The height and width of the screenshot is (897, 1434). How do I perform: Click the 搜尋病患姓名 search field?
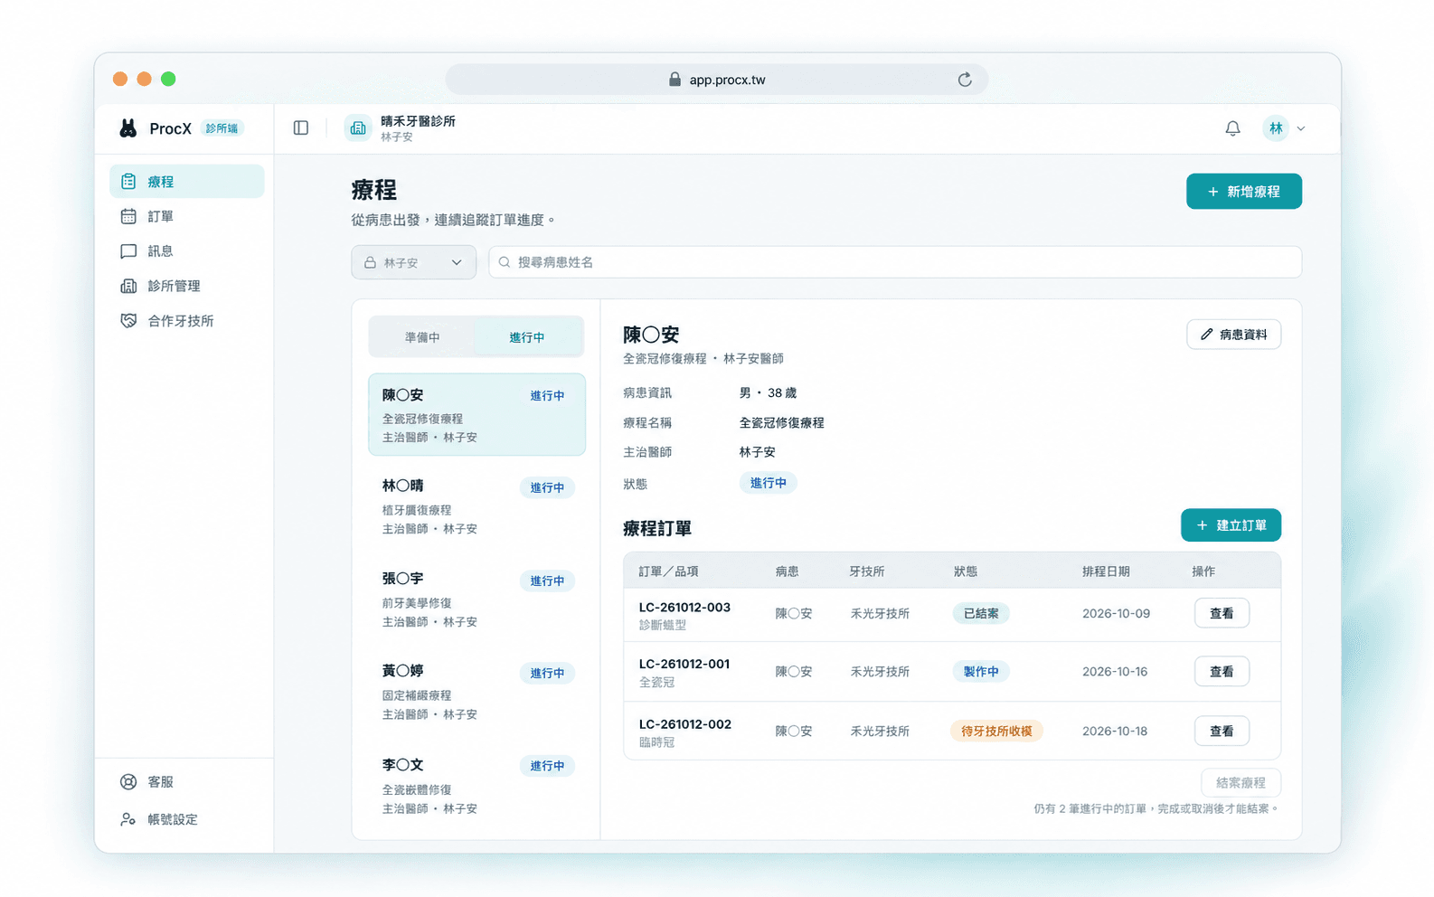[895, 262]
